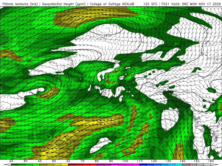The image size is (222, 166).
Task: Click the '120' value on the color scale
Action: (x=154, y=161)
